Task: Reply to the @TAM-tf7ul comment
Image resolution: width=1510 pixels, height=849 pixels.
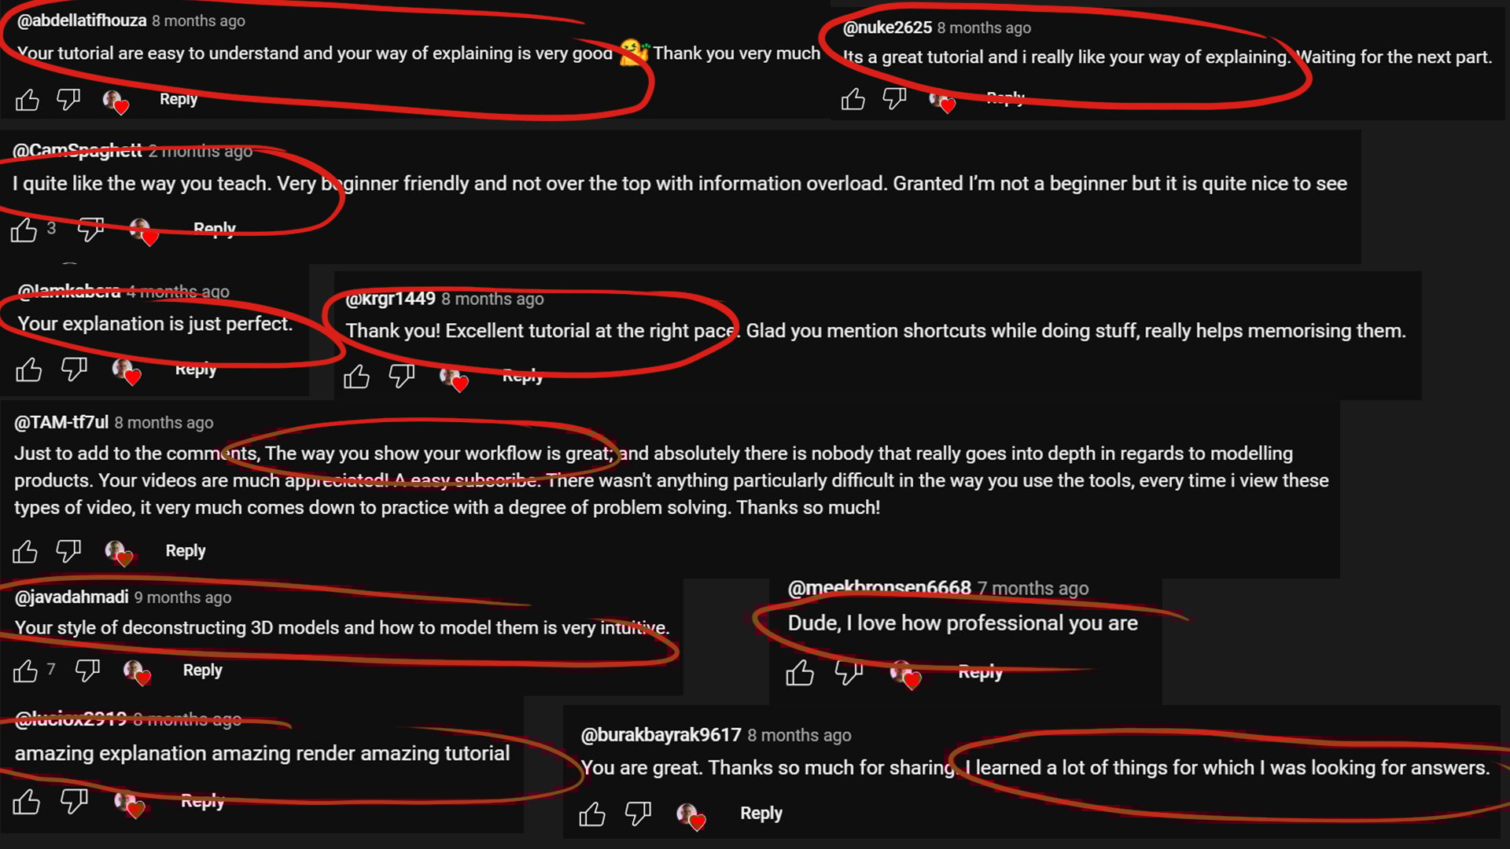Action: (186, 551)
